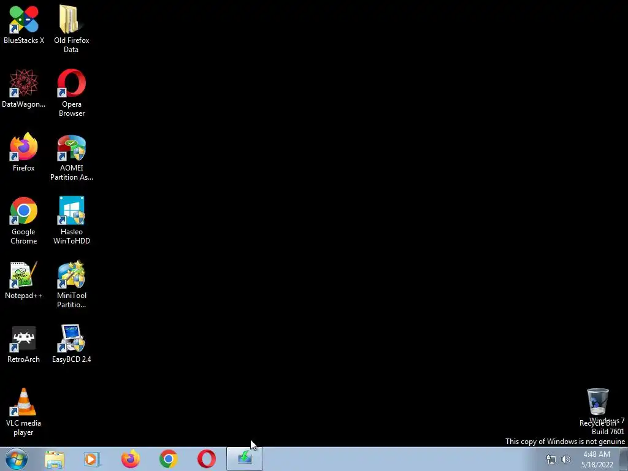Select the Notepad++ desktop shortcut
628x471 pixels.
(24, 280)
